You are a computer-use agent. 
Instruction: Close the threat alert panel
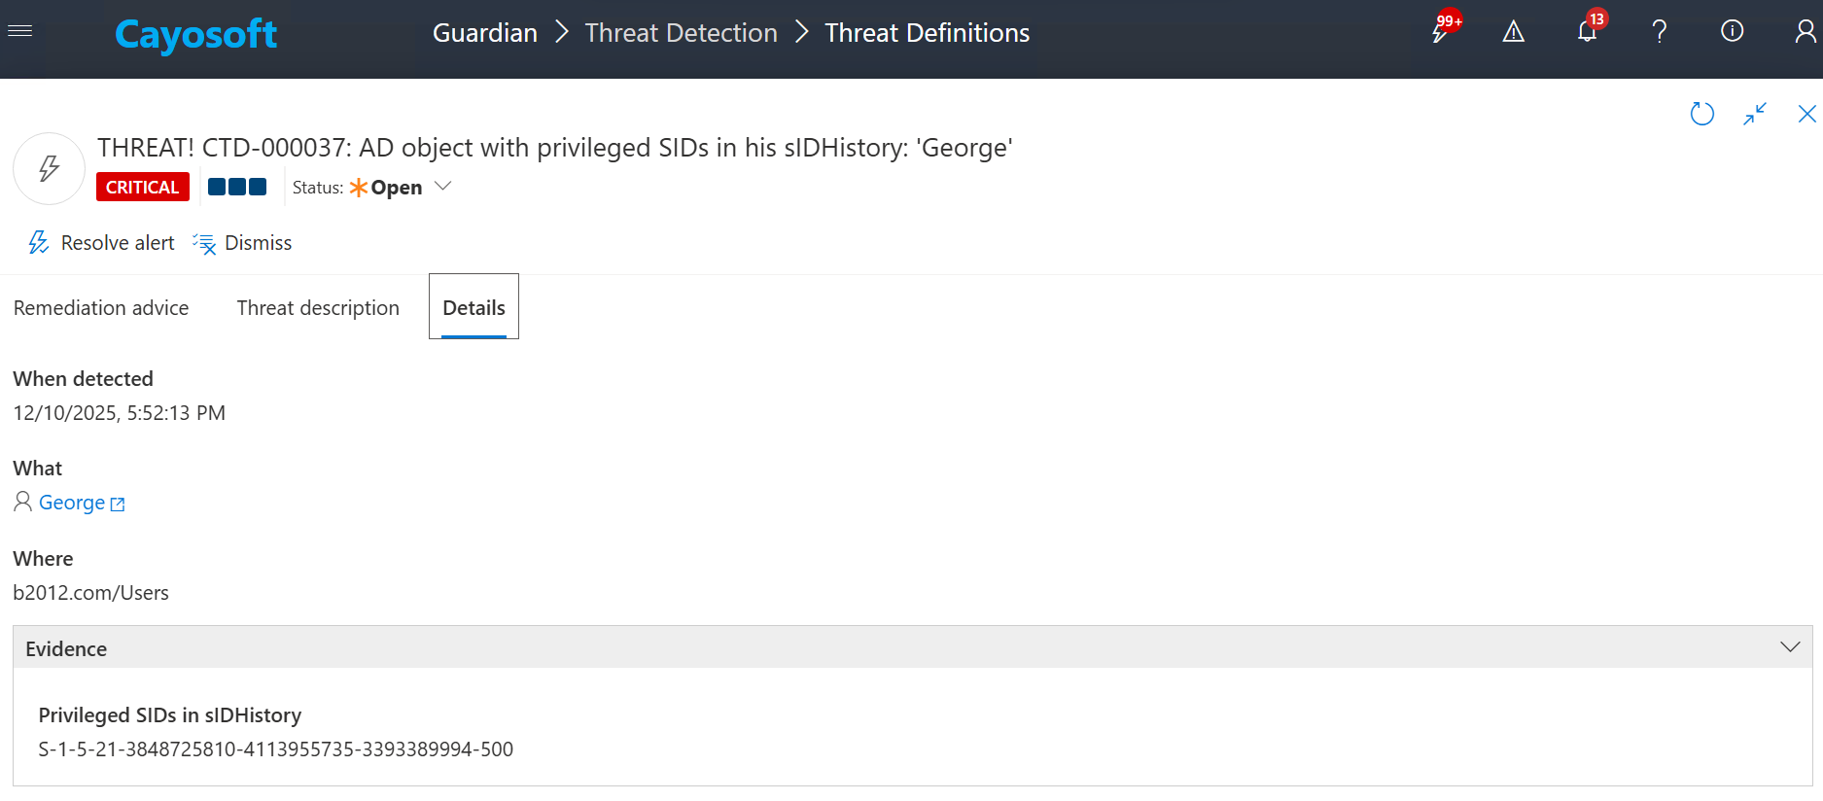click(x=1806, y=114)
